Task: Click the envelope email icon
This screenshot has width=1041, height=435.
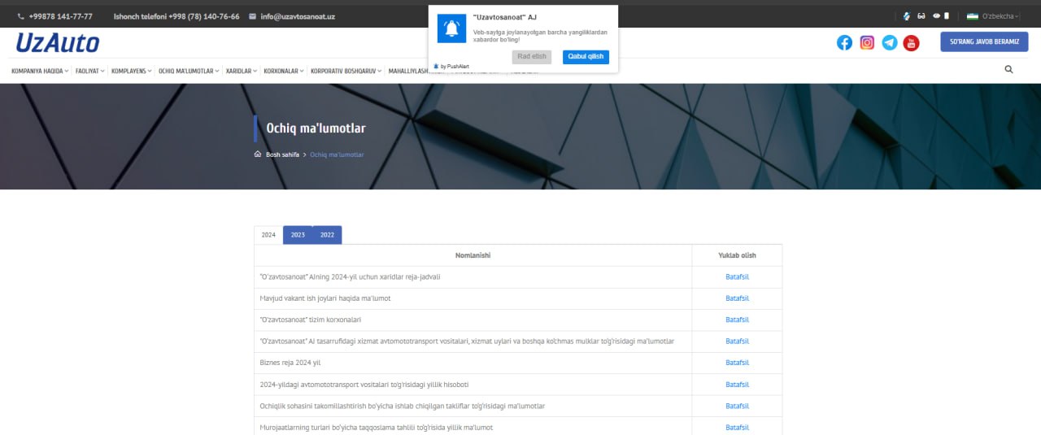Action: (x=252, y=16)
